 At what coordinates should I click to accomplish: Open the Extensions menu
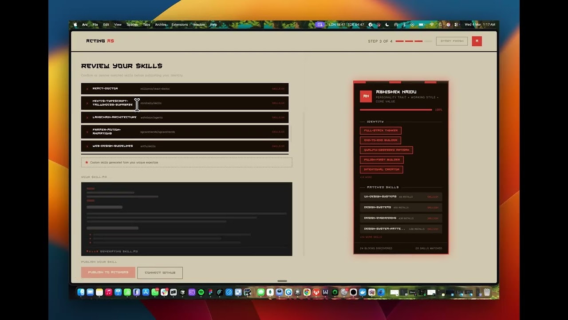(179, 24)
